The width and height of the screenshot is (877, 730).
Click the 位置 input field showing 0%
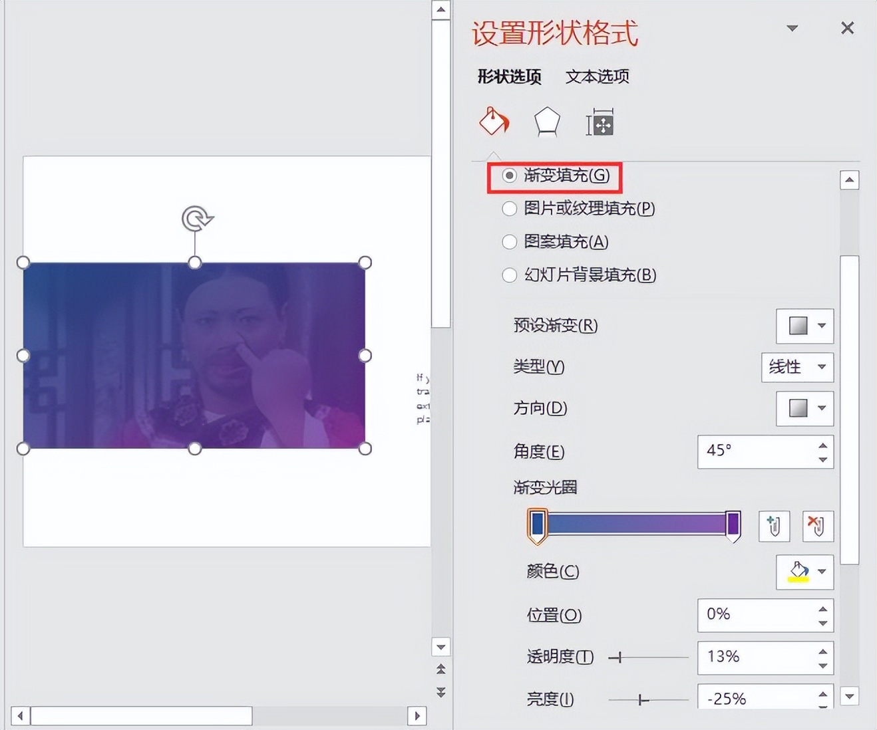click(755, 615)
